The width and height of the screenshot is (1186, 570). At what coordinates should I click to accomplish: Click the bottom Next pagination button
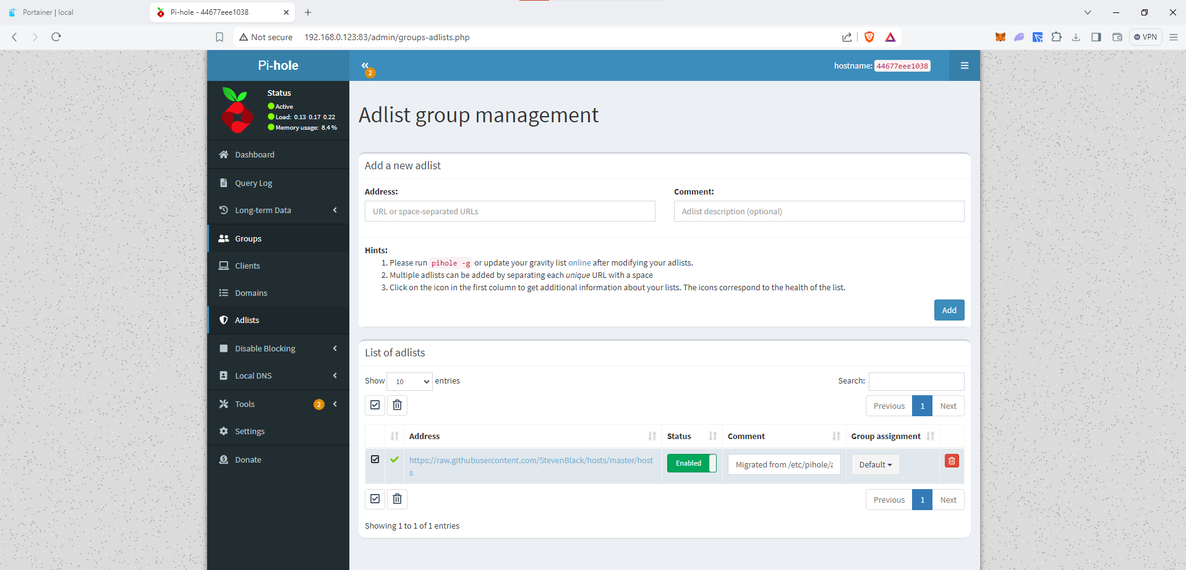948,500
